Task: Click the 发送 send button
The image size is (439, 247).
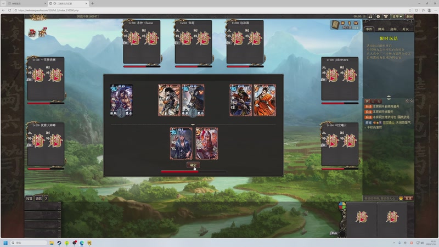Action: pyautogui.click(x=409, y=198)
